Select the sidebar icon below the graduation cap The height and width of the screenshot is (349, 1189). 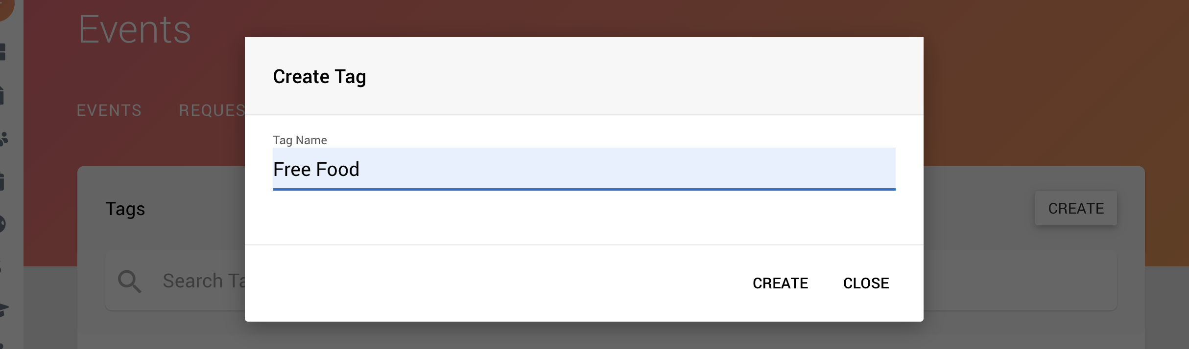tap(1, 346)
